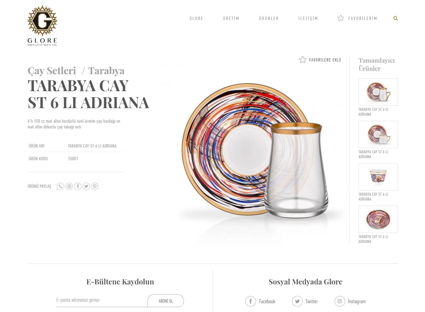Share product via WhatsApp icon

click(60, 186)
